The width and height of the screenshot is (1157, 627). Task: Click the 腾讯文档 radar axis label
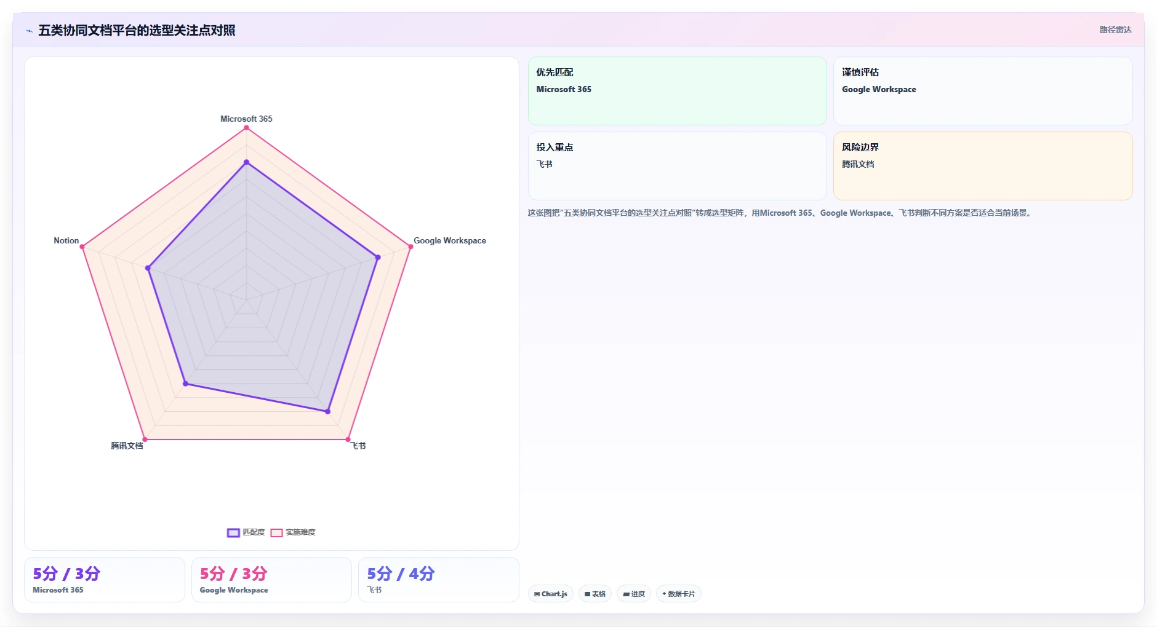coord(127,446)
